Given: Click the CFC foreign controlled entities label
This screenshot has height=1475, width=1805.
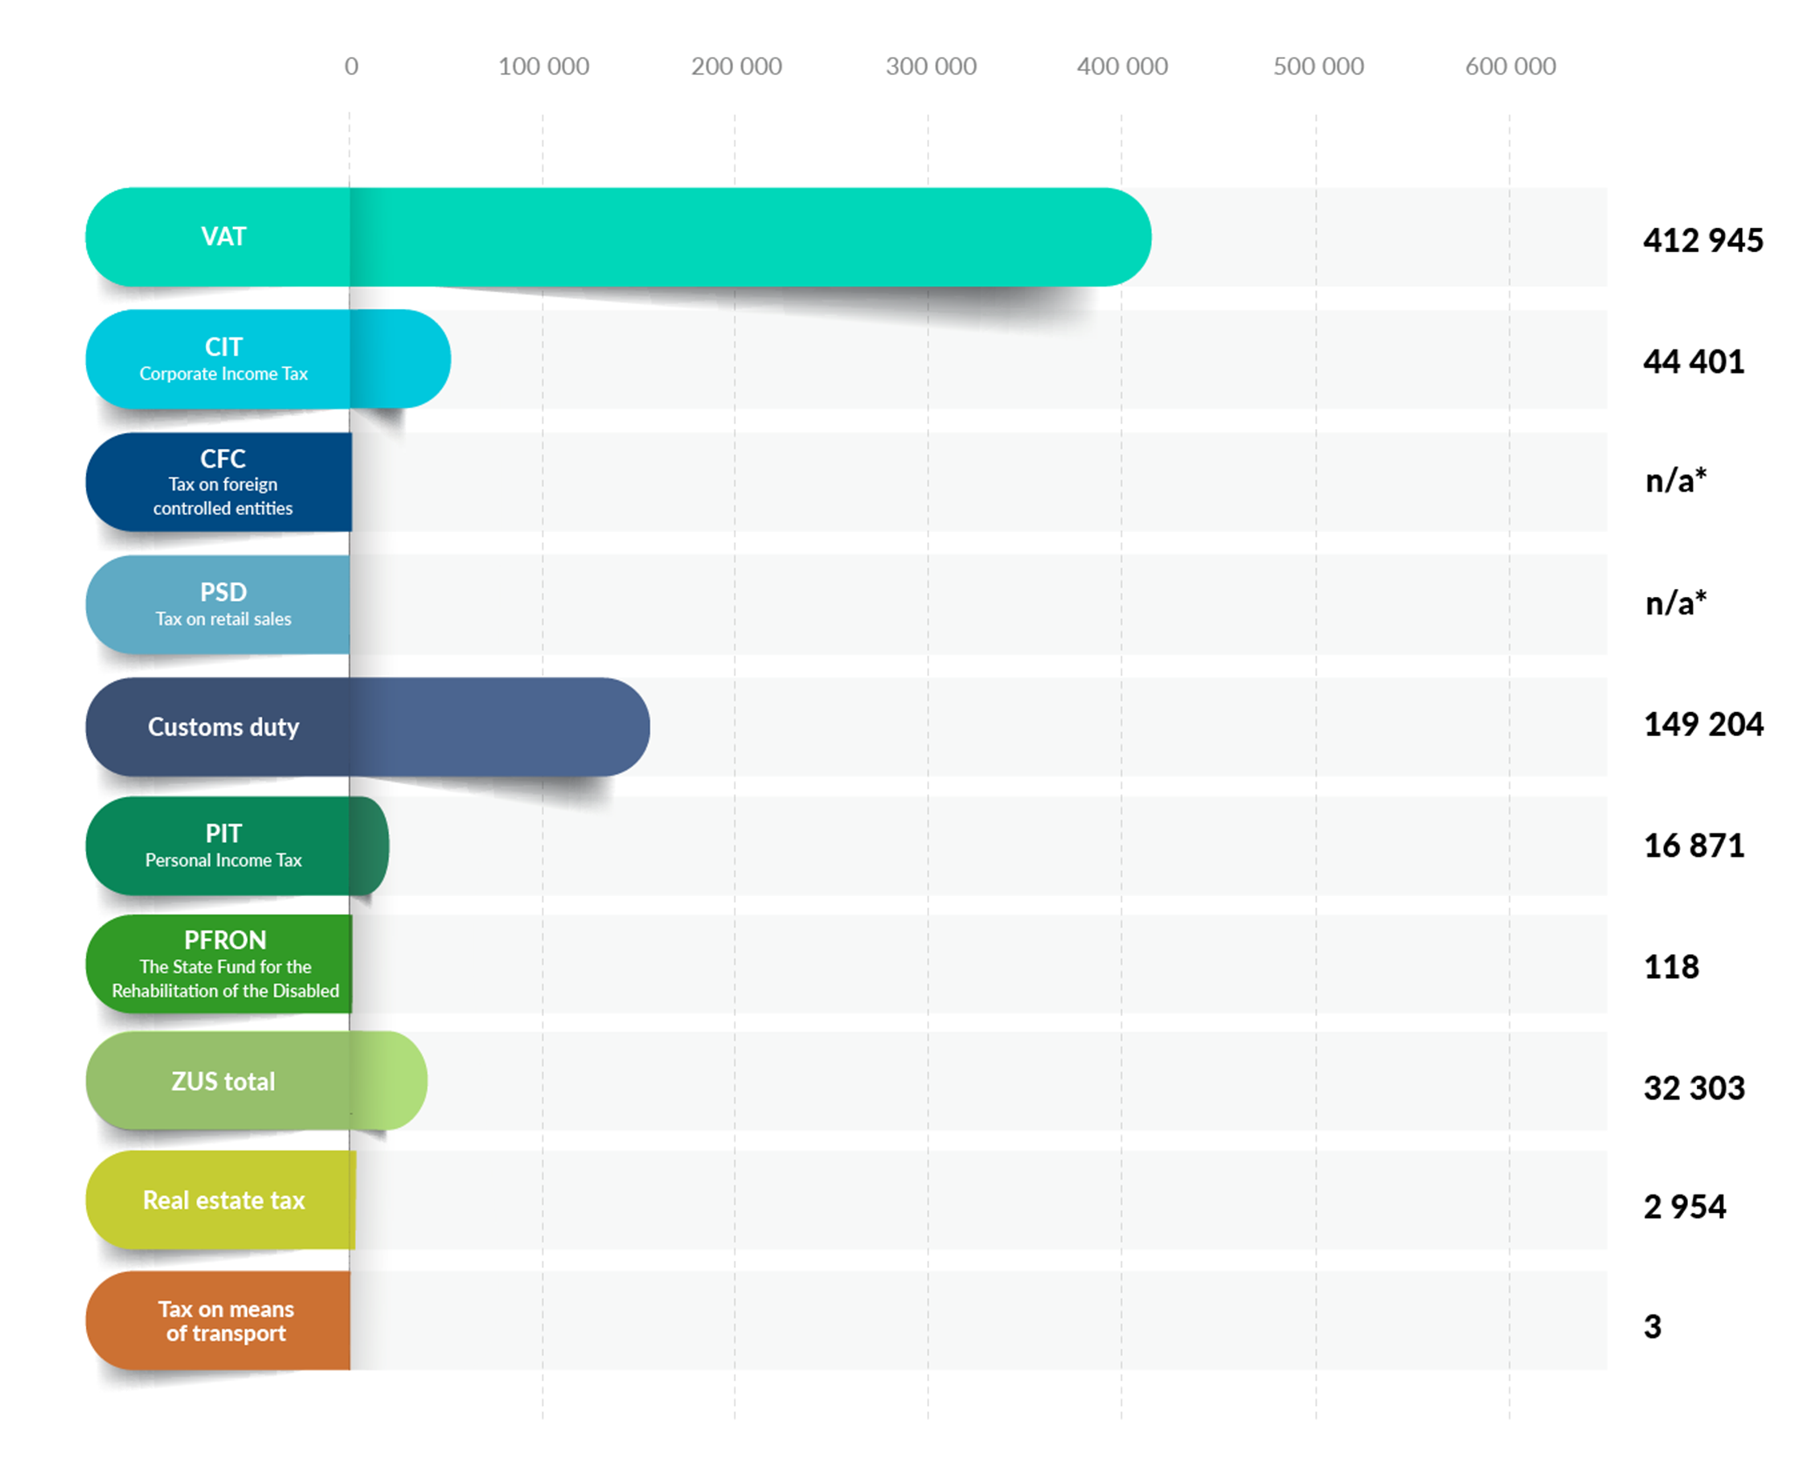Looking at the screenshot, I should click(222, 482).
